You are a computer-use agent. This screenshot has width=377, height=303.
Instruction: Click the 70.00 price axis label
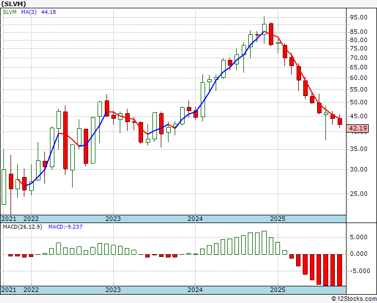tap(359, 58)
